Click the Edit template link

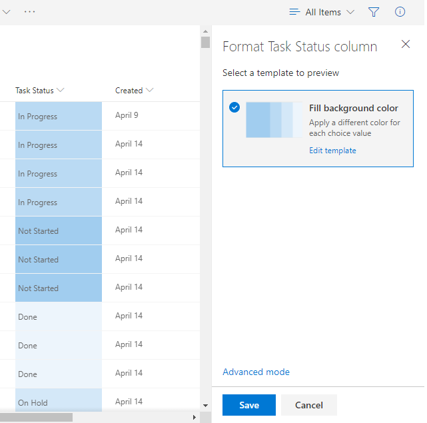[x=332, y=151]
